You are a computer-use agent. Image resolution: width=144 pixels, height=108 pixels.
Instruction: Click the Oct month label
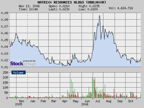131,101
